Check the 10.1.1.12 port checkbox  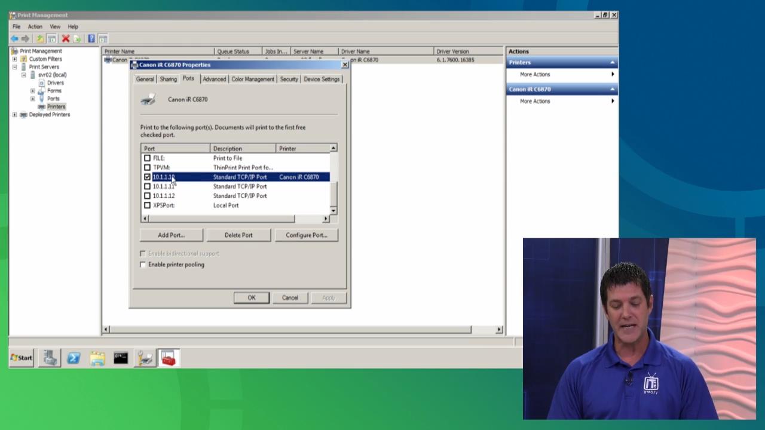[147, 196]
